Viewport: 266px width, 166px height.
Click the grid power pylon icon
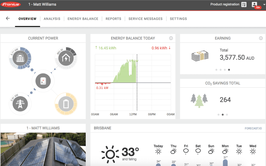point(20,104)
